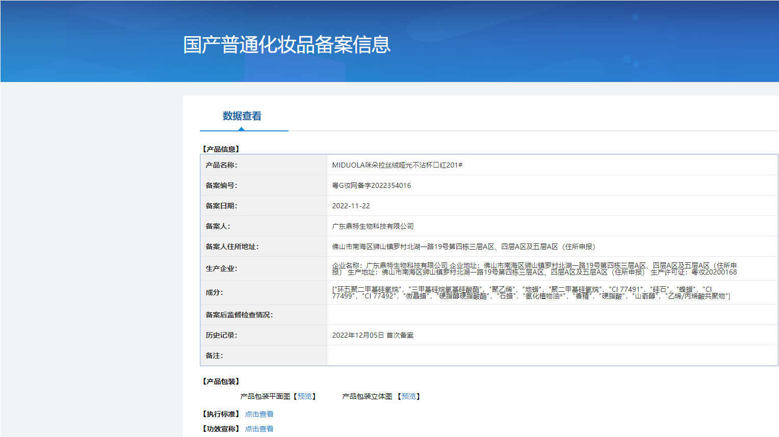Click the empty 备注 value cell
The image size is (779, 437).
pos(552,356)
